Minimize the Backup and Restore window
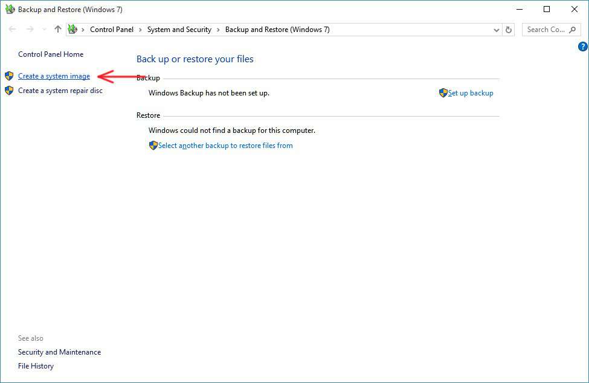 [x=520, y=10]
